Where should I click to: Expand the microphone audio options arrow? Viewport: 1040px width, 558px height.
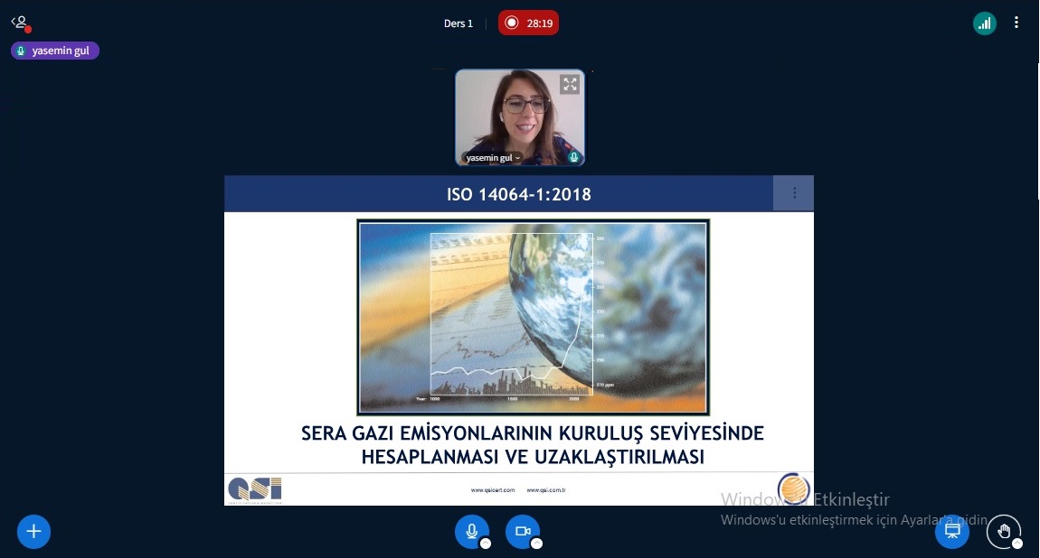pyautogui.click(x=486, y=544)
